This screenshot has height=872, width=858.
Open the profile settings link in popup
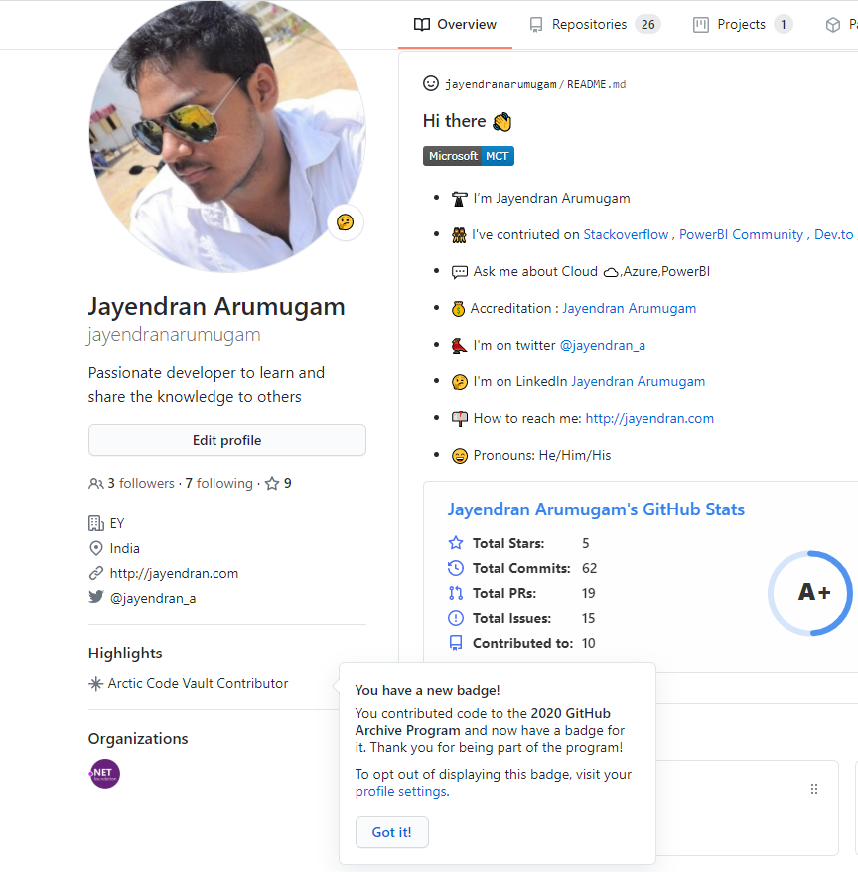pos(401,791)
